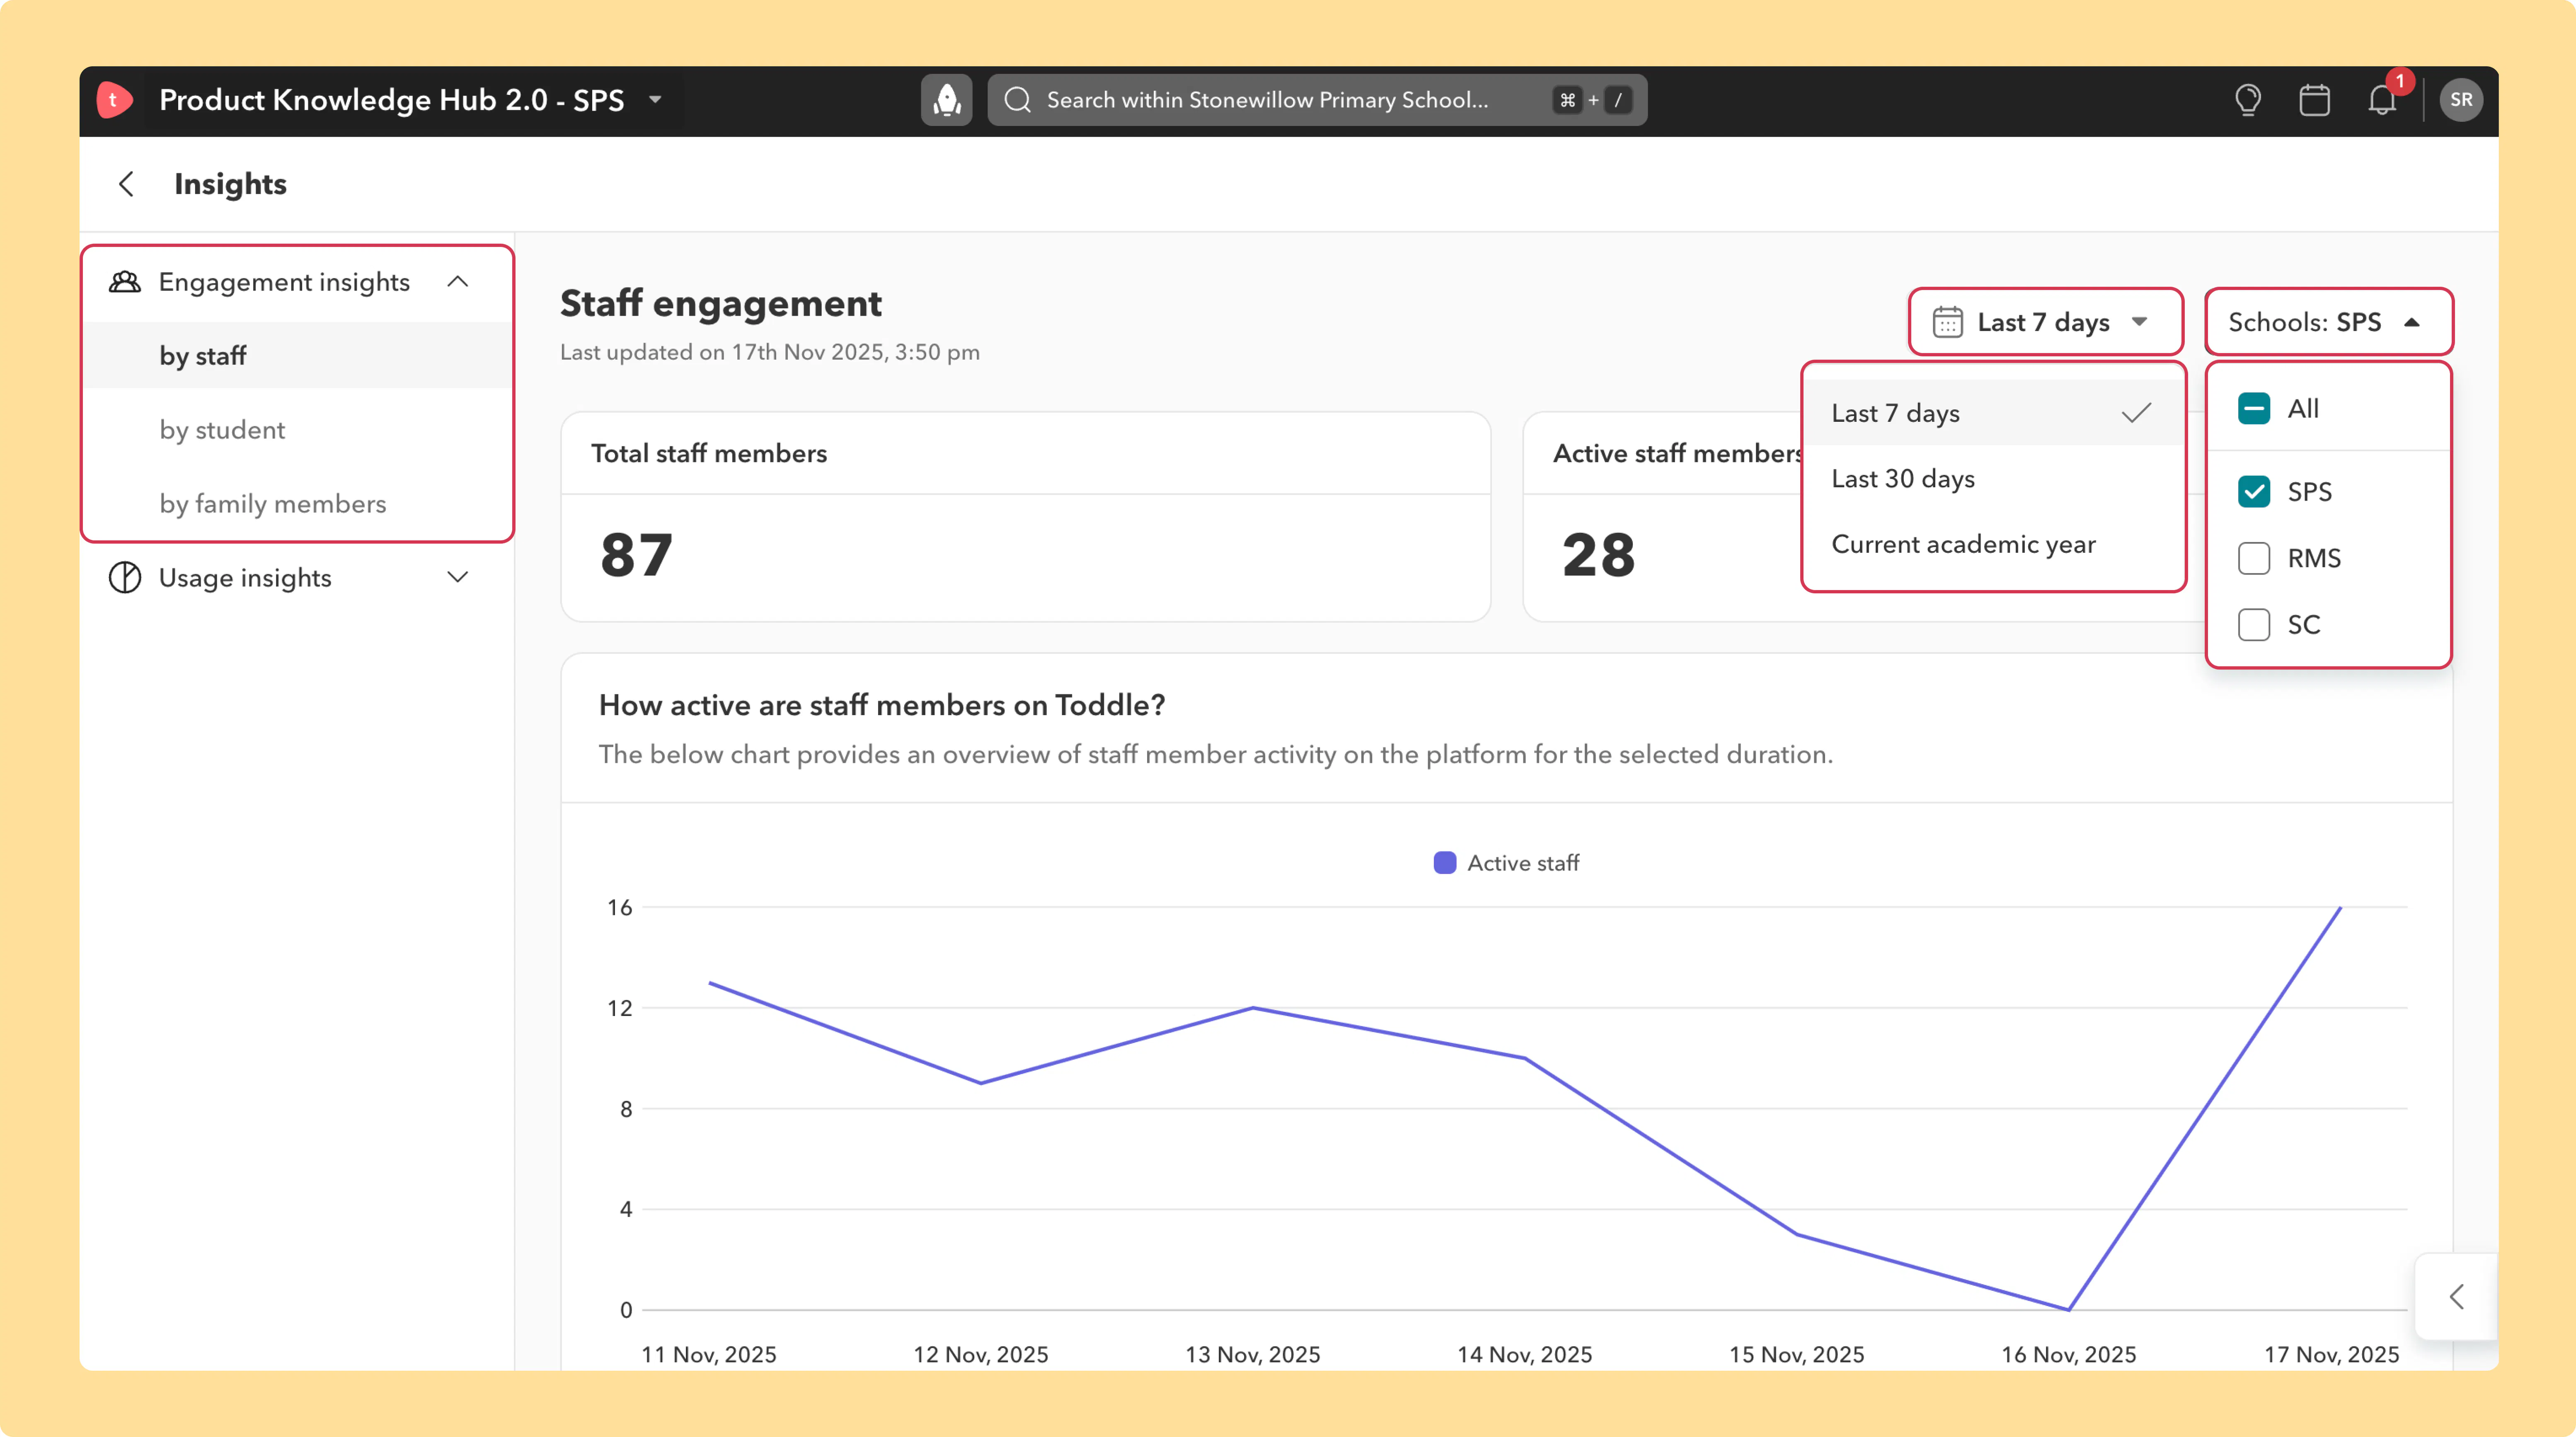The image size is (2576, 1437).
Task: Click the 17 Nov, 2025 chart data point
Action: click(2340, 908)
